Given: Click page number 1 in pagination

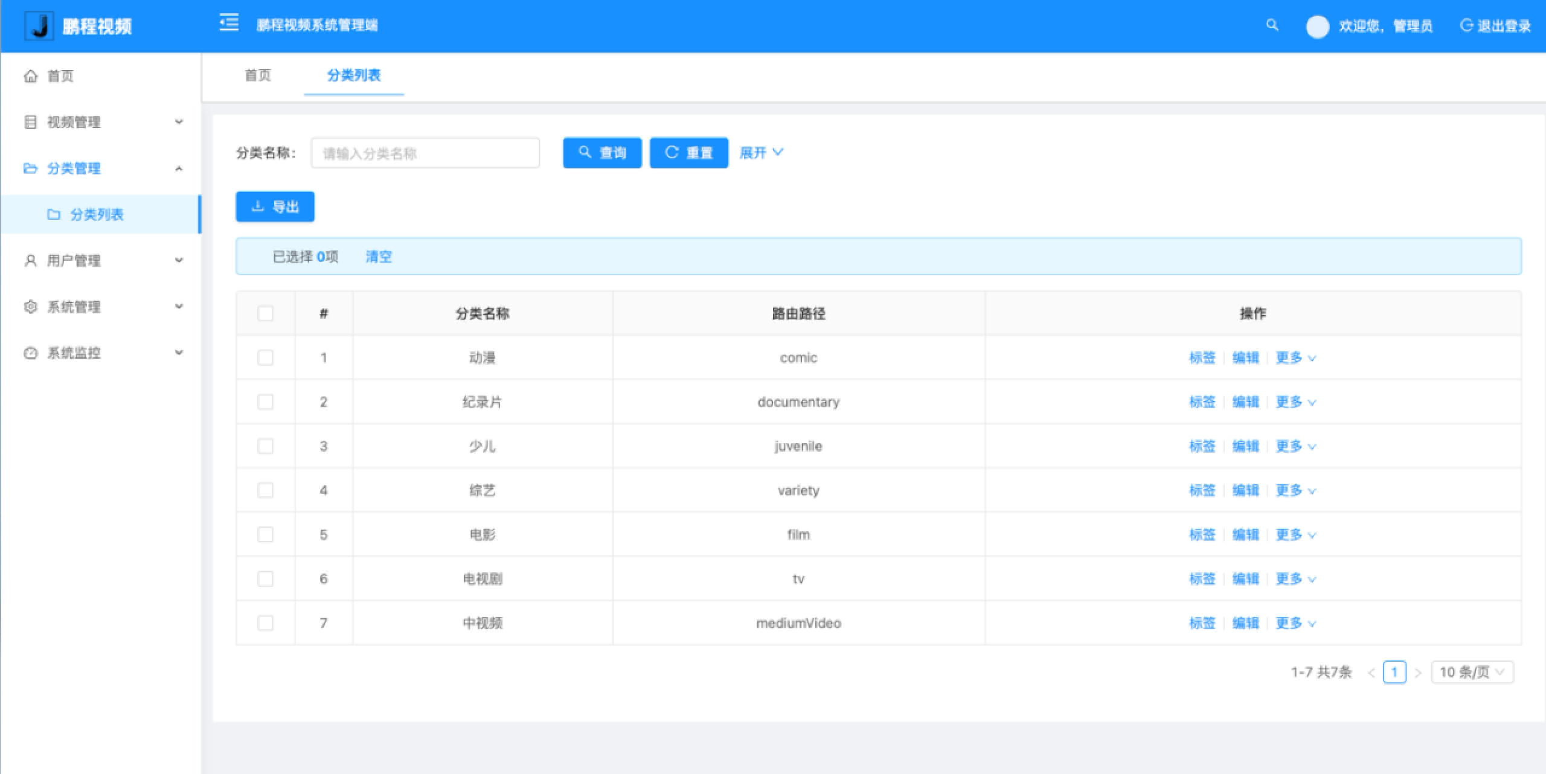Looking at the screenshot, I should 1394,673.
